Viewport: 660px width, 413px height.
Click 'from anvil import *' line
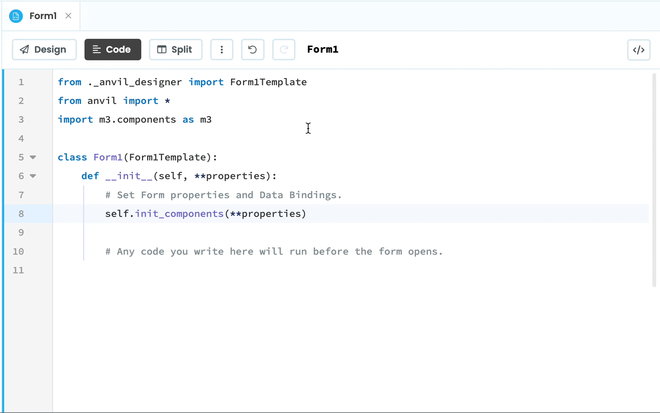pos(114,101)
